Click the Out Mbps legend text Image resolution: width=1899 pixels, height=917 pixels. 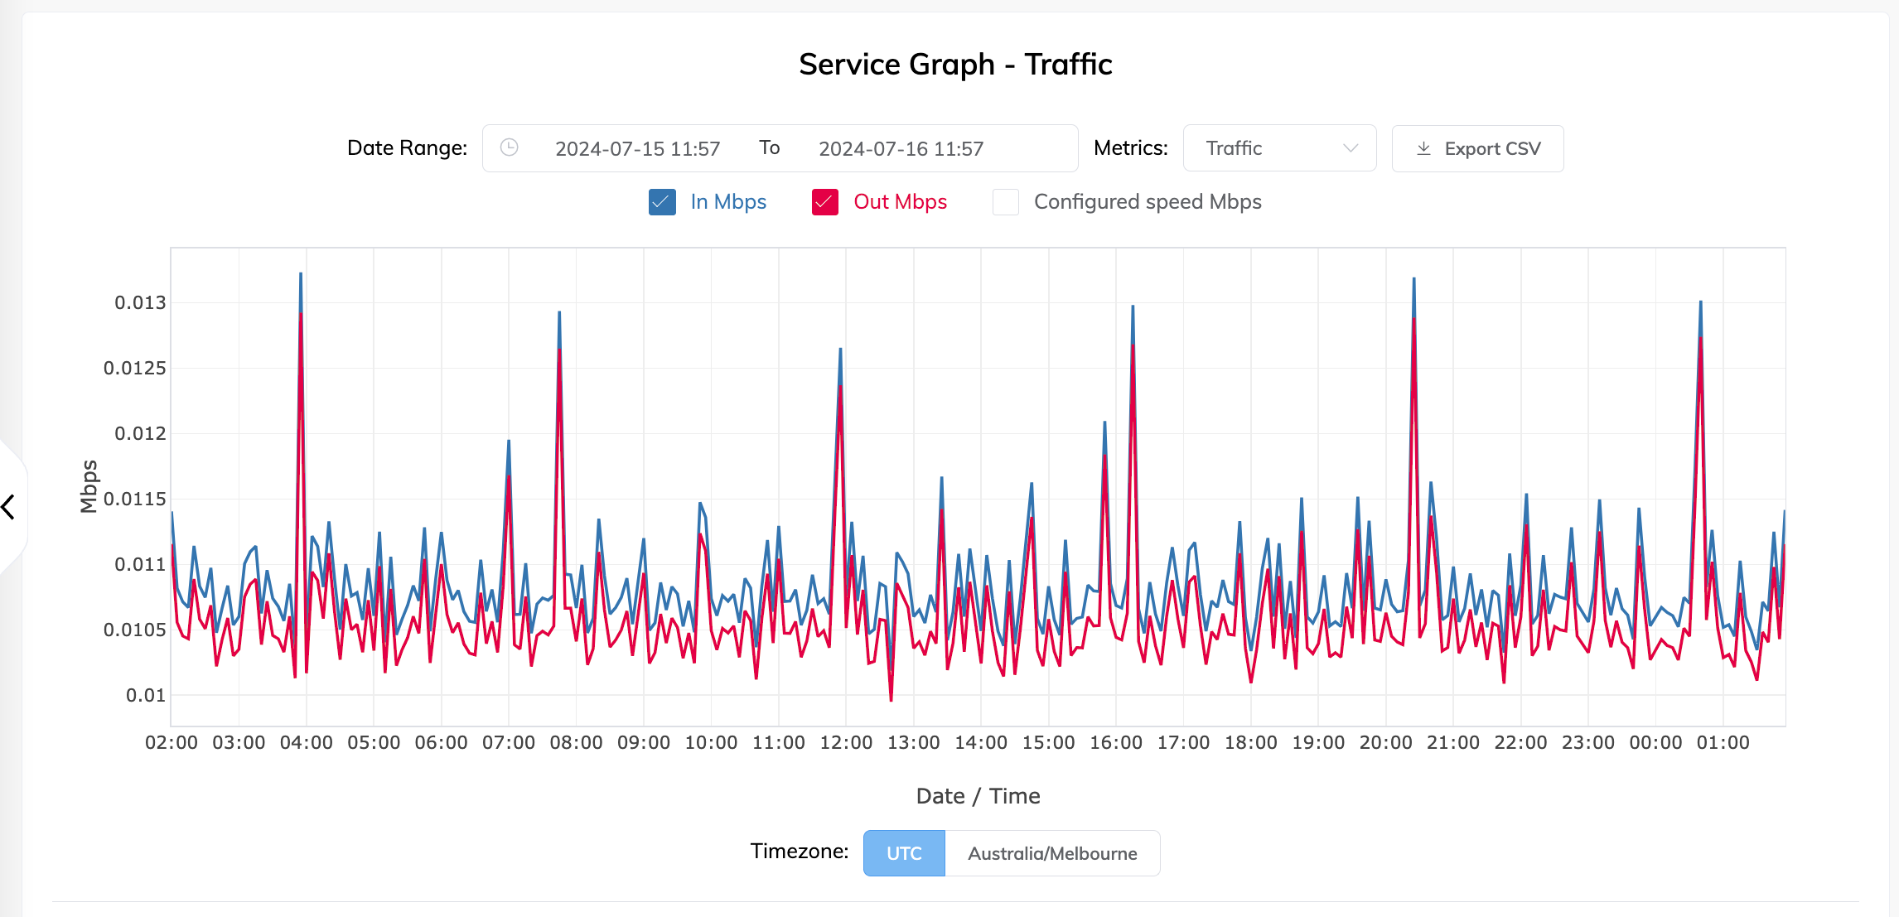tap(900, 201)
